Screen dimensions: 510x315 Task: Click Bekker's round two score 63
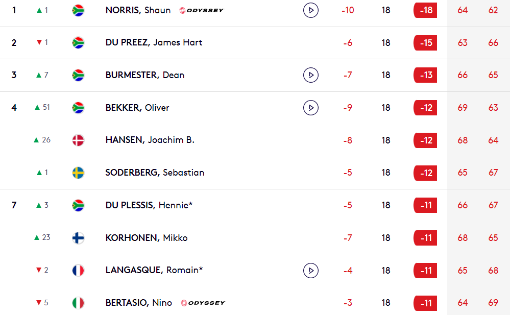[493, 108]
